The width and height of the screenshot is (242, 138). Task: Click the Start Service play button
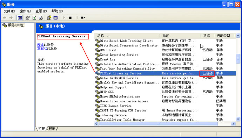pyautogui.click(x=64, y=18)
